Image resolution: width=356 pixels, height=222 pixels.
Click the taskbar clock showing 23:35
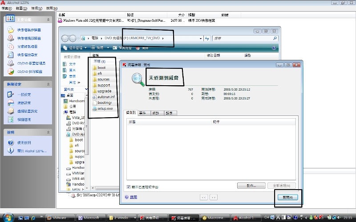[348, 218]
